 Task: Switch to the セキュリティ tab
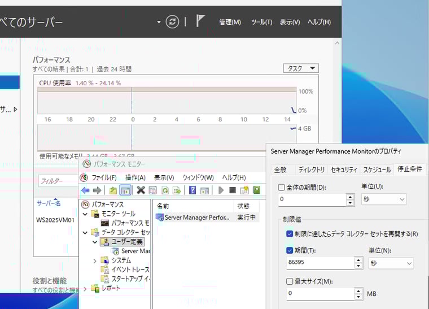(x=344, y=169)
